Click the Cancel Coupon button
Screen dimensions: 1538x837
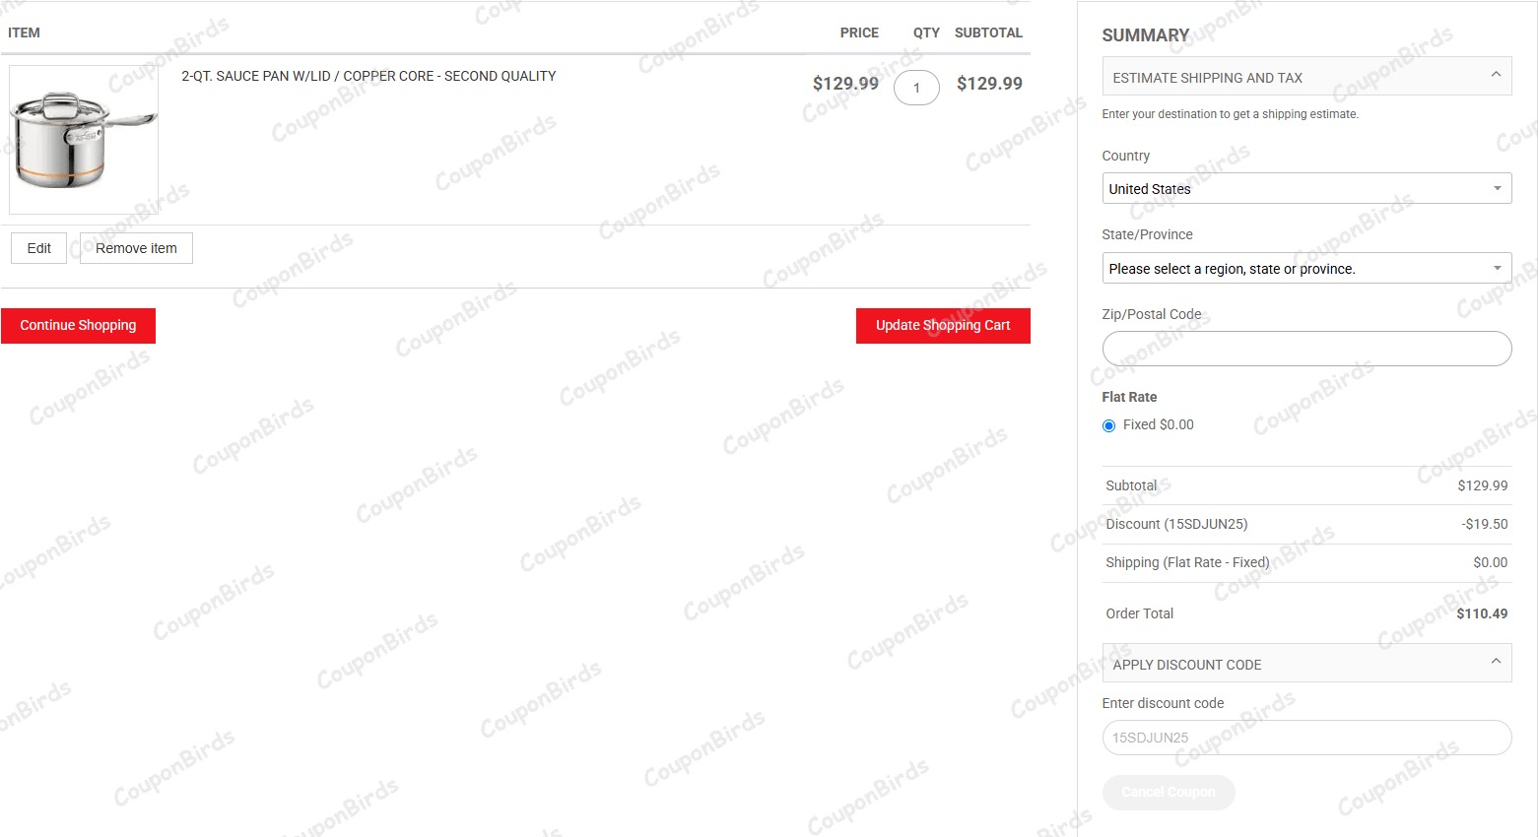coord(1169,792)
